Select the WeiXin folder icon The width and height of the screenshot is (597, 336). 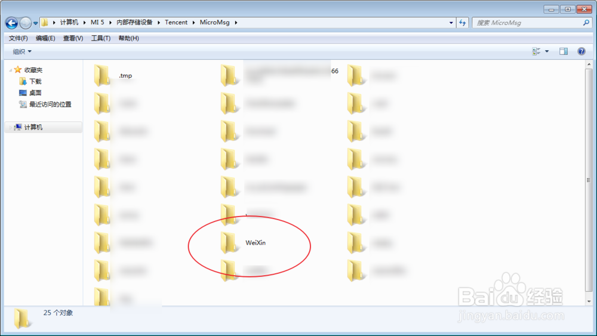(230, 242)
